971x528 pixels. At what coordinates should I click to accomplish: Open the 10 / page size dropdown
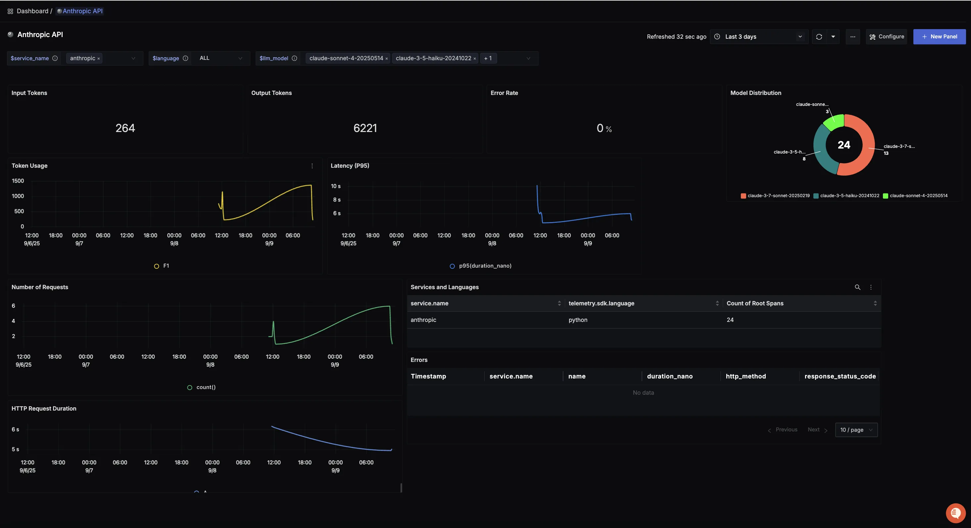click(x=856, y=430)
